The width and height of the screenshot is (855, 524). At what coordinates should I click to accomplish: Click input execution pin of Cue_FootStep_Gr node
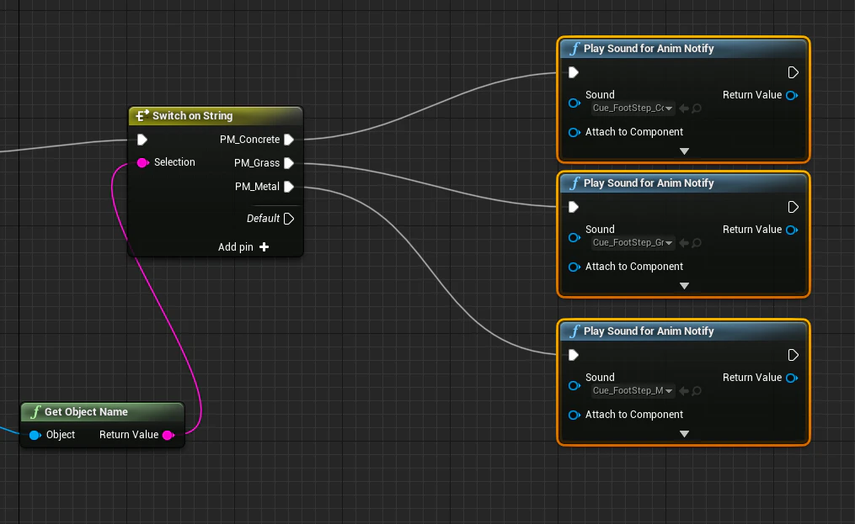pos(573,207)
